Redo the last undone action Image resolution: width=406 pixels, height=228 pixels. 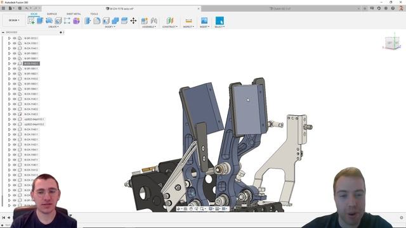point(36,8)
